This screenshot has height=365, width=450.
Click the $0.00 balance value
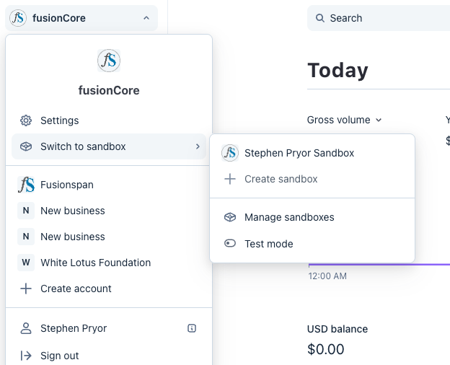point(326,349)
